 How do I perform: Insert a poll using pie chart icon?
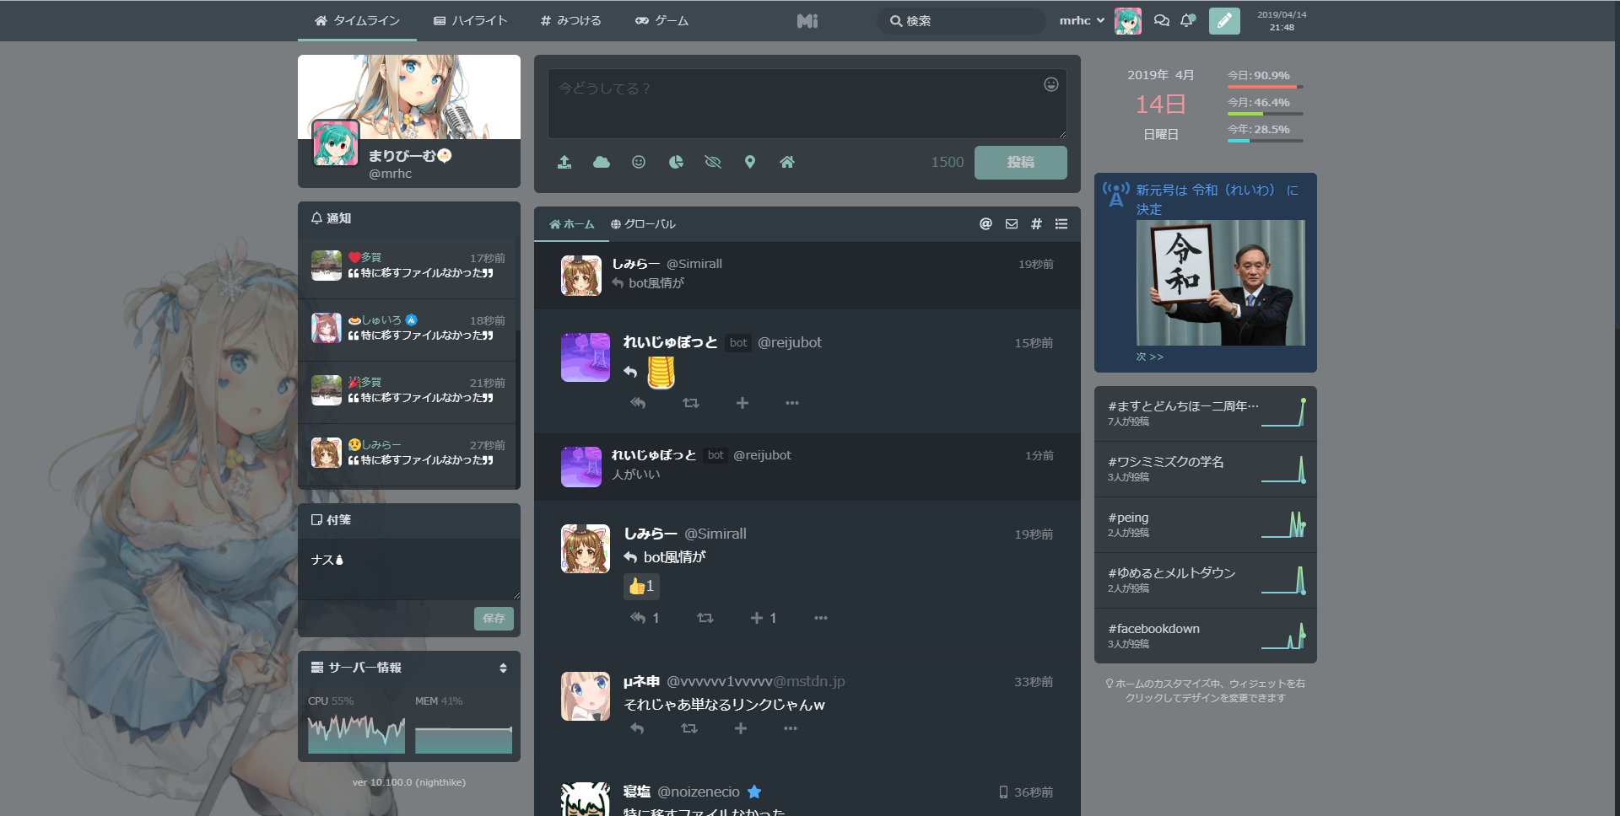coord(676,162)
